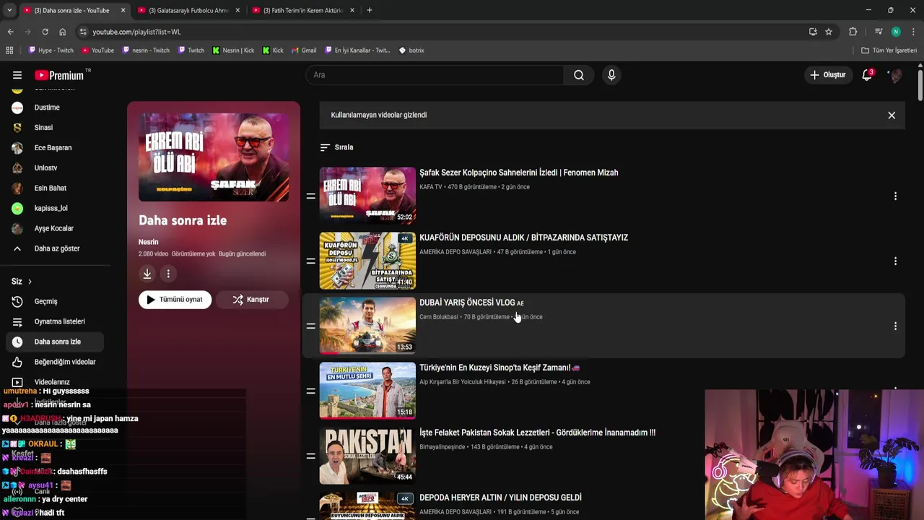Click the YouTube Premium logo
Image resolution: width=924 pixels, height=520 pixels.
60,75
